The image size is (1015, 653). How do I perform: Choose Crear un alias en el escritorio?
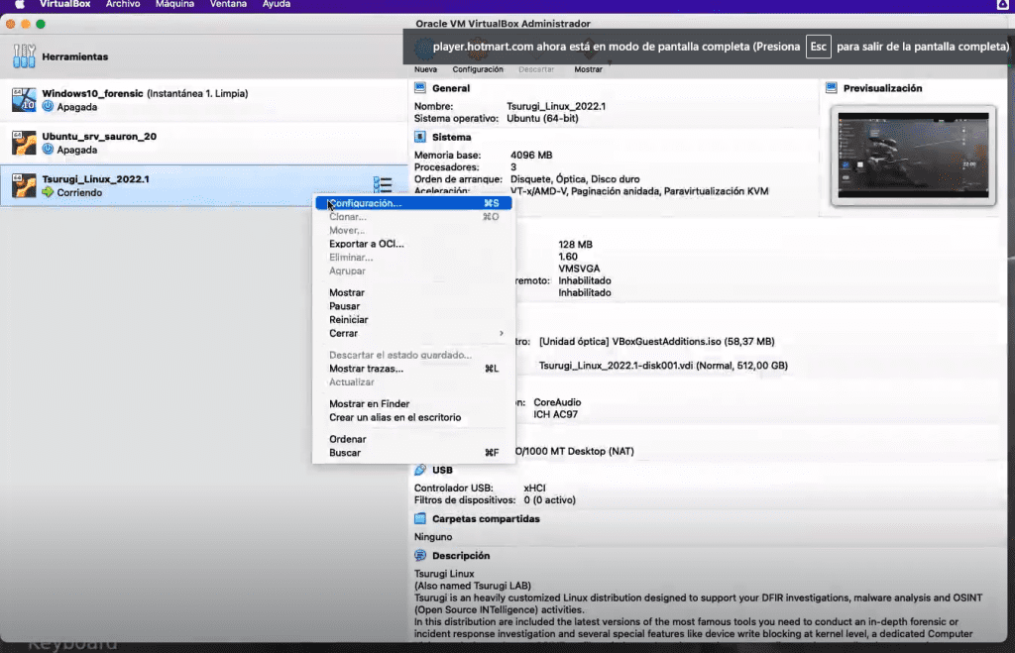pos(413,417)
